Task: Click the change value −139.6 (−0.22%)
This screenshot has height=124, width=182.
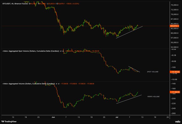Action: (72, 4)
